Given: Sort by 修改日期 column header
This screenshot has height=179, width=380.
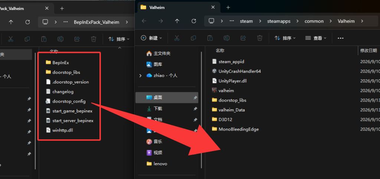Looking at the screenshot, I should [368, 50].
